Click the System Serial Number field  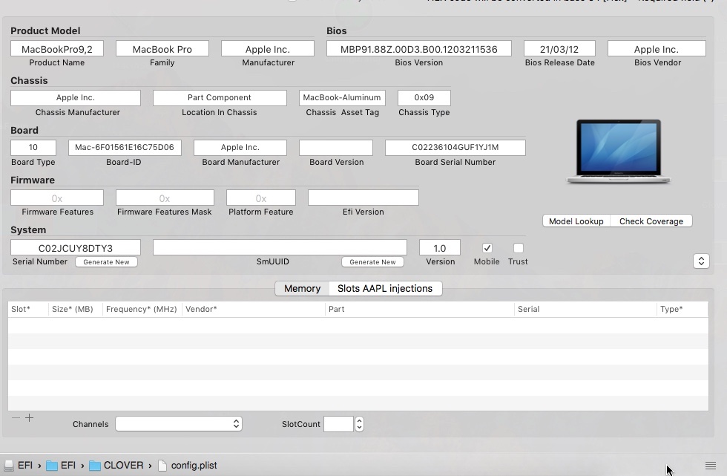[x=76, y=247]
